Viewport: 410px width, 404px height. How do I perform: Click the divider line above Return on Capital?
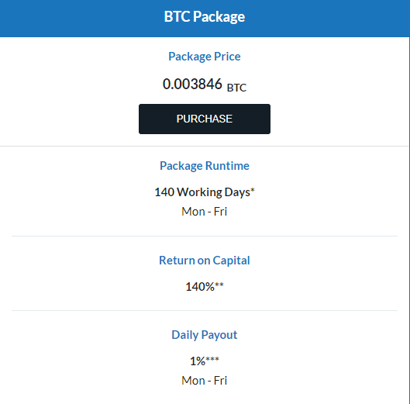coord(205,236)
